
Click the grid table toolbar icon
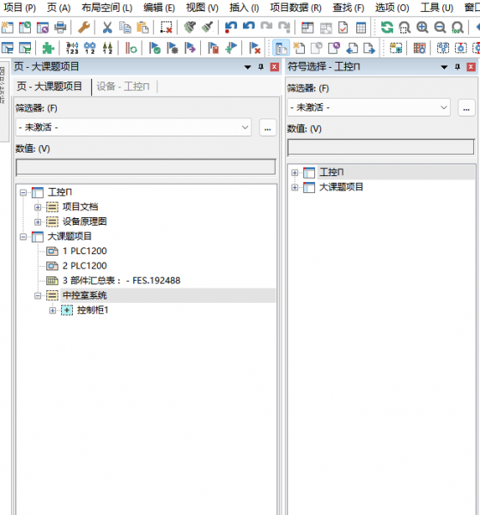361,27
